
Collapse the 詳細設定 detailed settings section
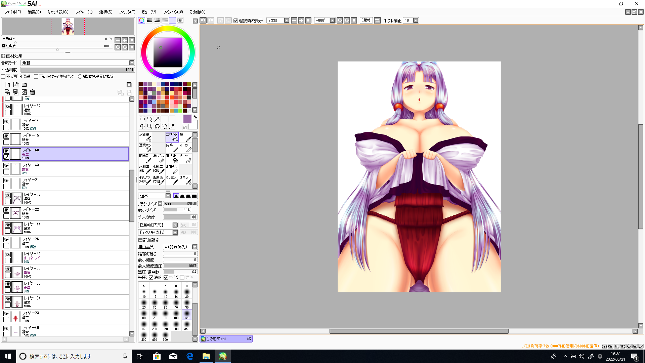click(x=140, y=240)
